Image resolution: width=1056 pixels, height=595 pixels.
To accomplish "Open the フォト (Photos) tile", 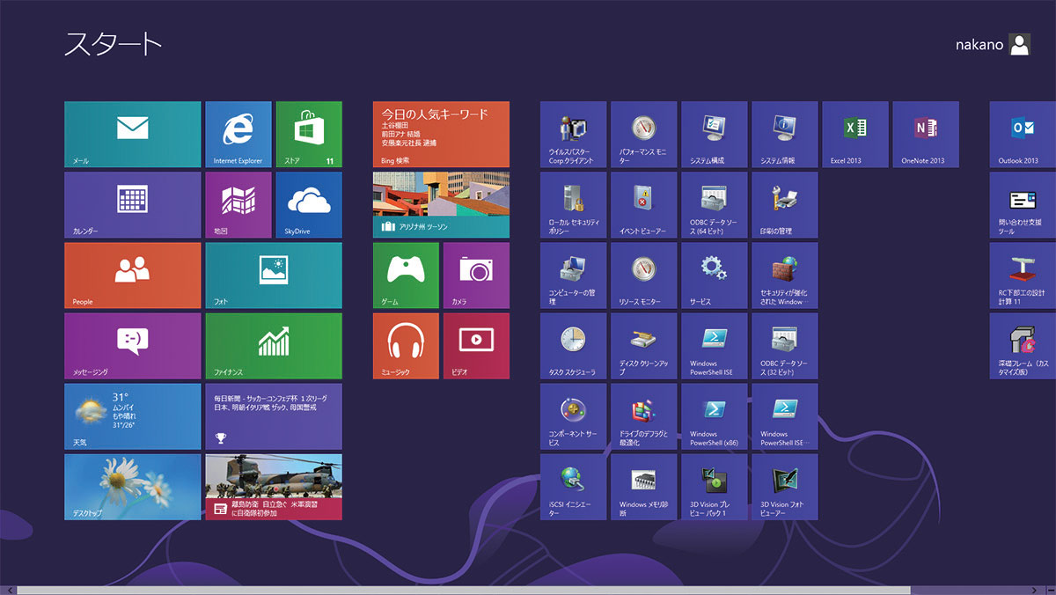I will tap(274, 275).
